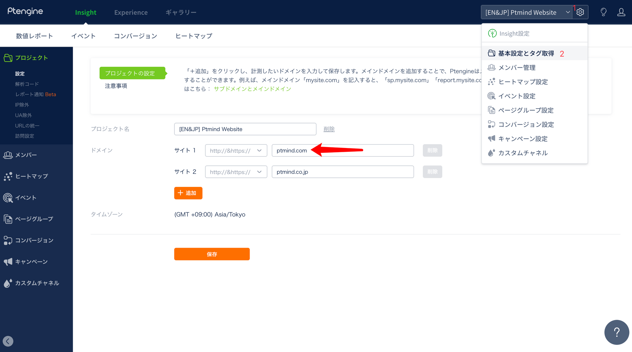Open イベント in the left sidebar

26,198
